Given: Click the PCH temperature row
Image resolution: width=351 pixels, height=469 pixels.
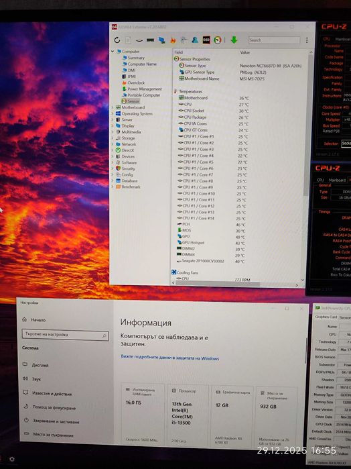Looking at the screenshot, I should (211, 224).
